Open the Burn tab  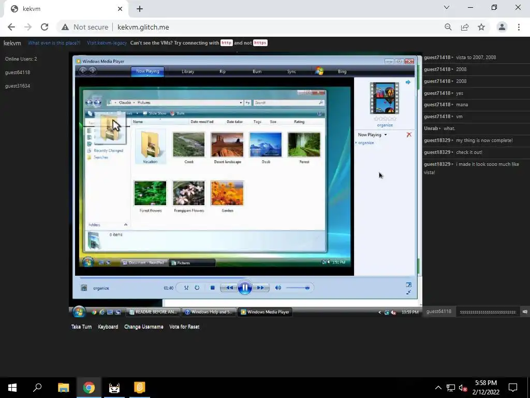[257, 72]
